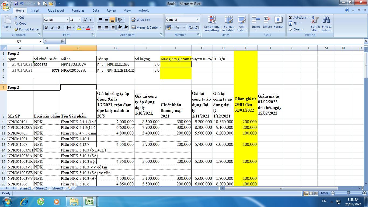
Task: Toggle italic text formatting
Action: click(x=52, y=27)
